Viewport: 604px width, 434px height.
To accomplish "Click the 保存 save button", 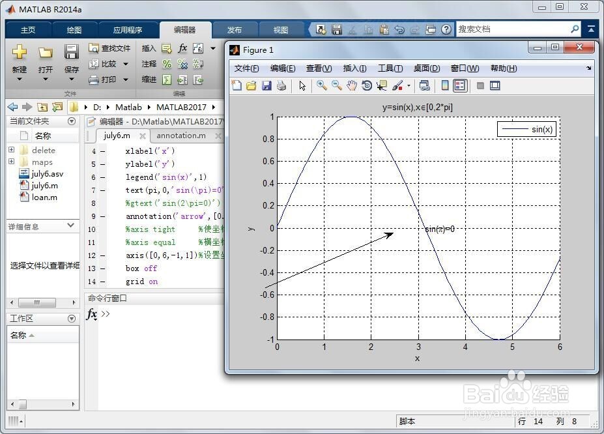I will (x=72, y=58).
